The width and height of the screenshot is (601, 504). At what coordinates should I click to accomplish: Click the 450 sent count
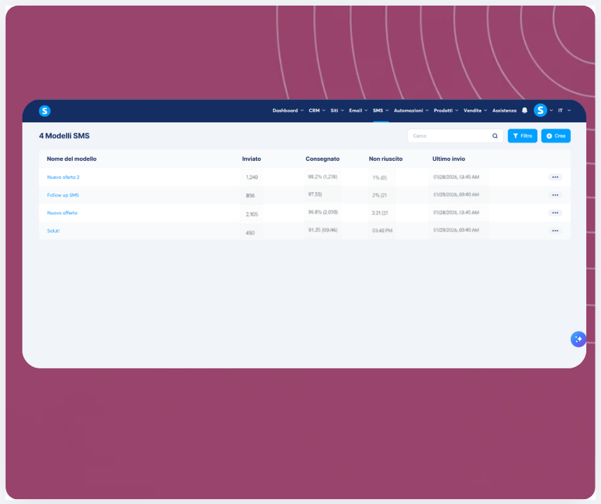click(250, 233)
